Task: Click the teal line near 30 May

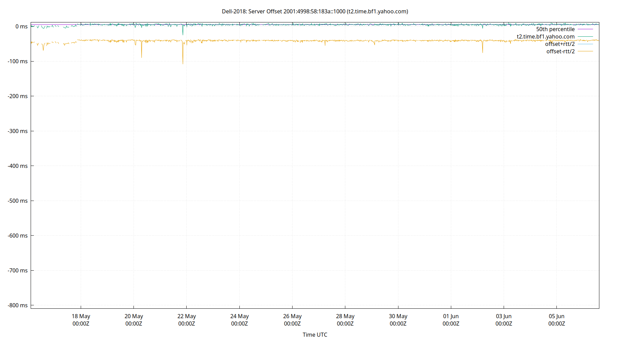Action: click(398, 24)
